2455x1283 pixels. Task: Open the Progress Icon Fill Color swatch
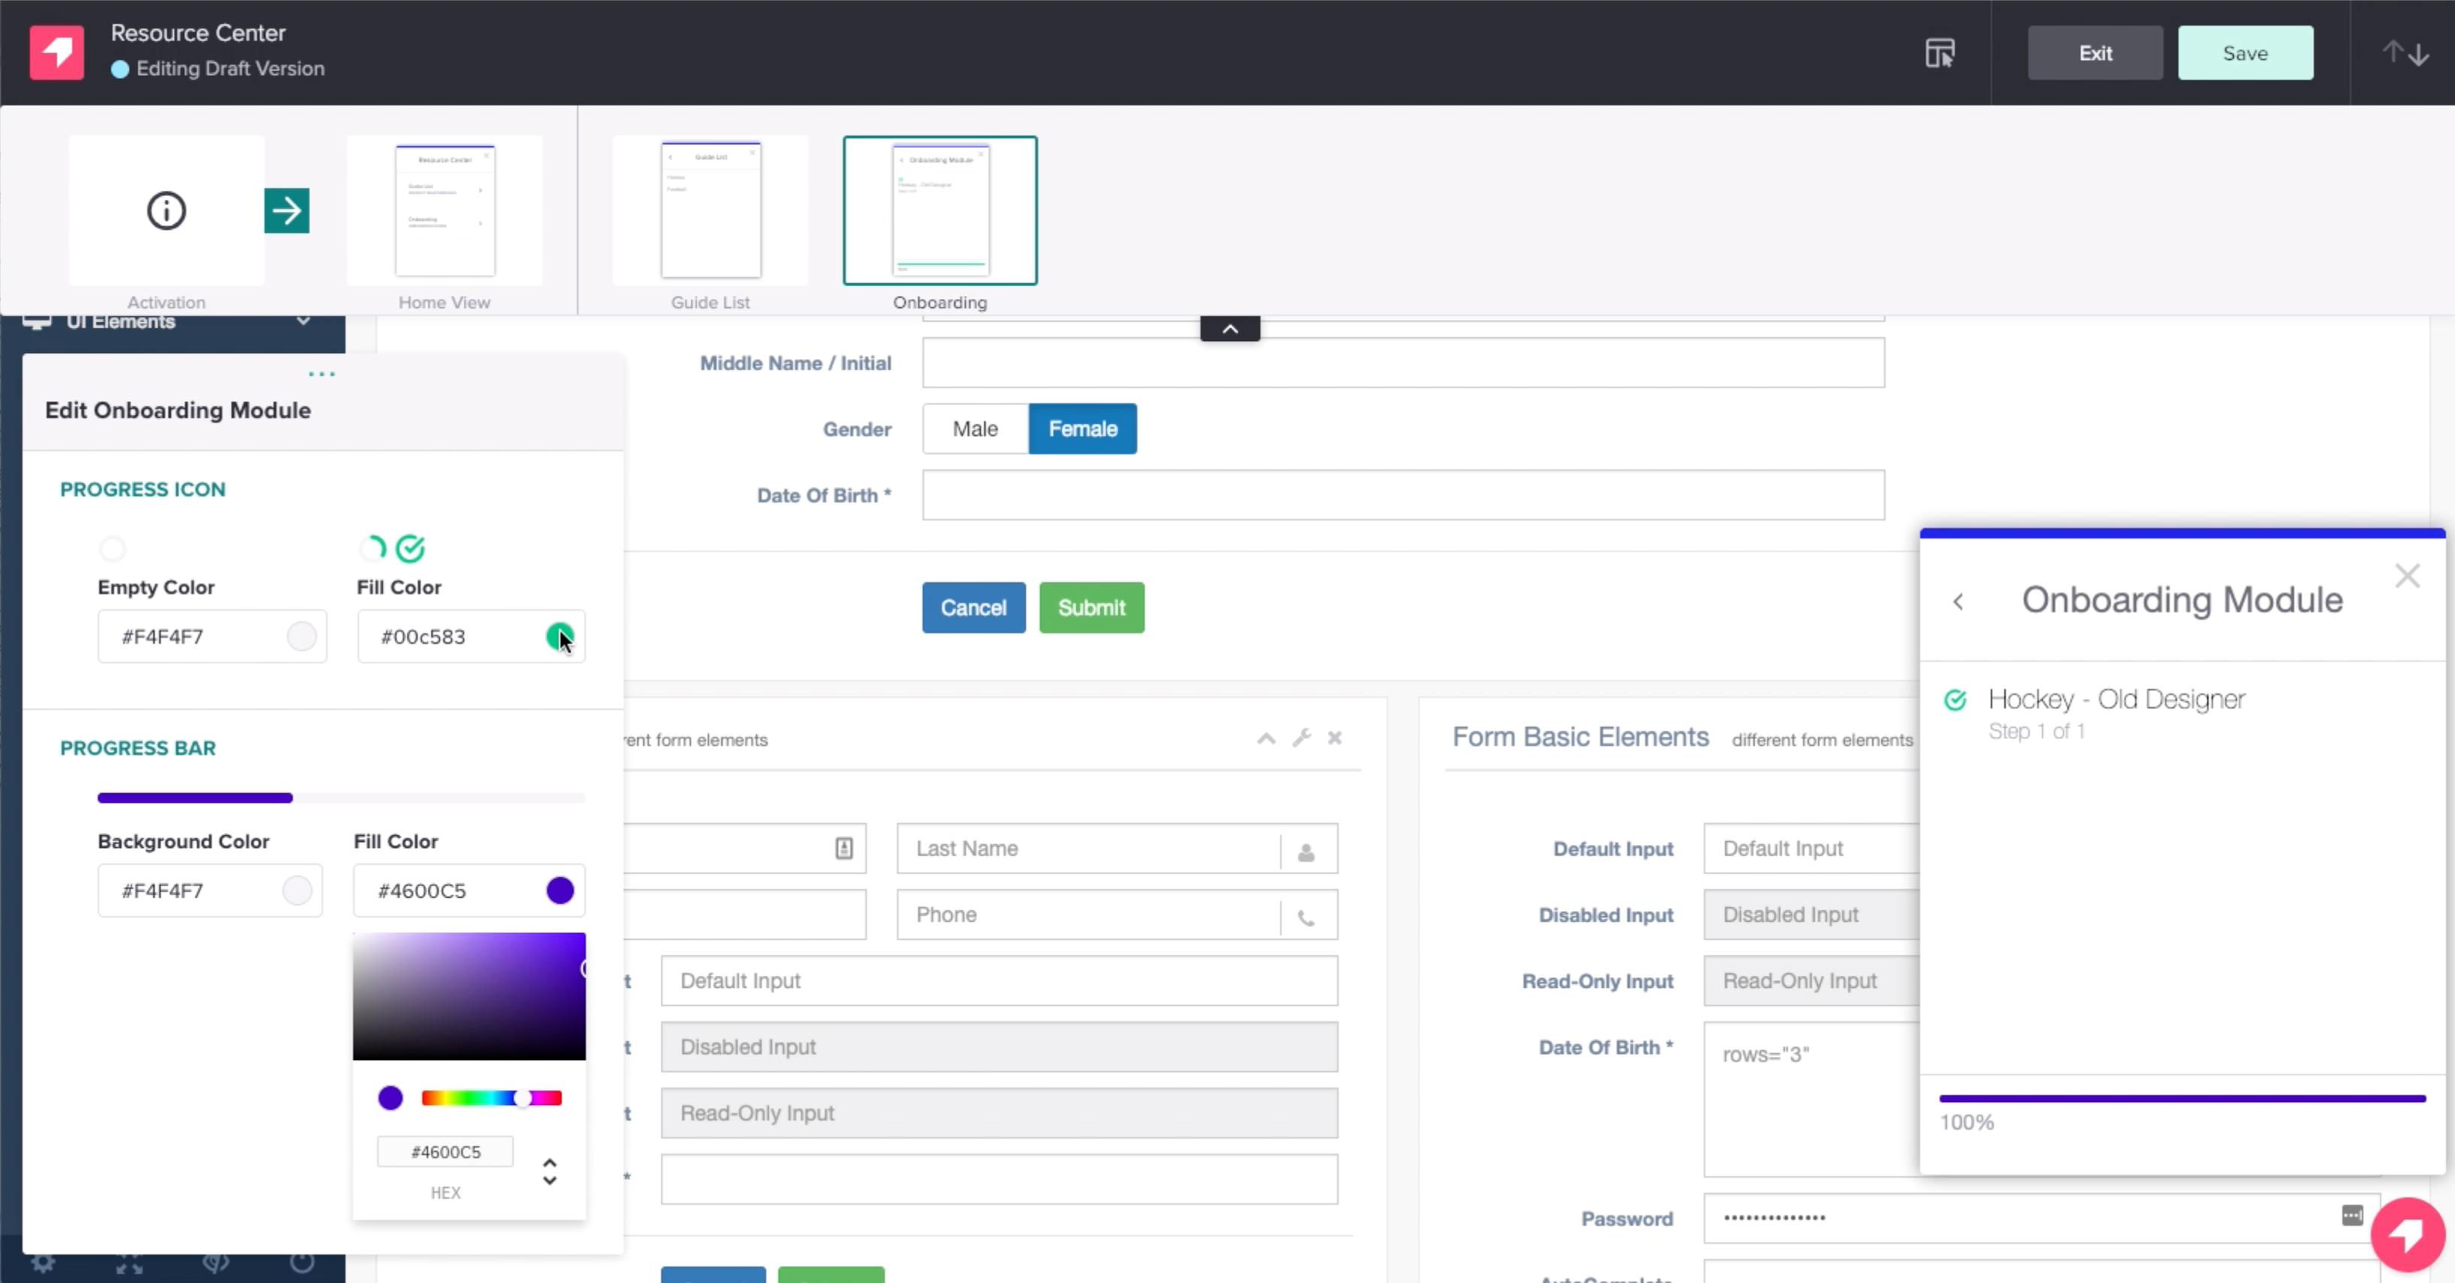(560, 637)
